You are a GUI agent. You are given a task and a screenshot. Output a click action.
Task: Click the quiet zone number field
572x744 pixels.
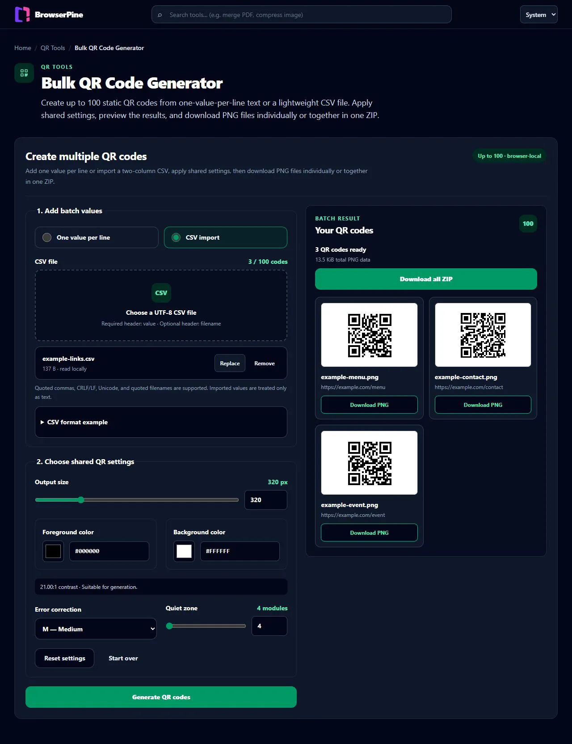[269, 626]
